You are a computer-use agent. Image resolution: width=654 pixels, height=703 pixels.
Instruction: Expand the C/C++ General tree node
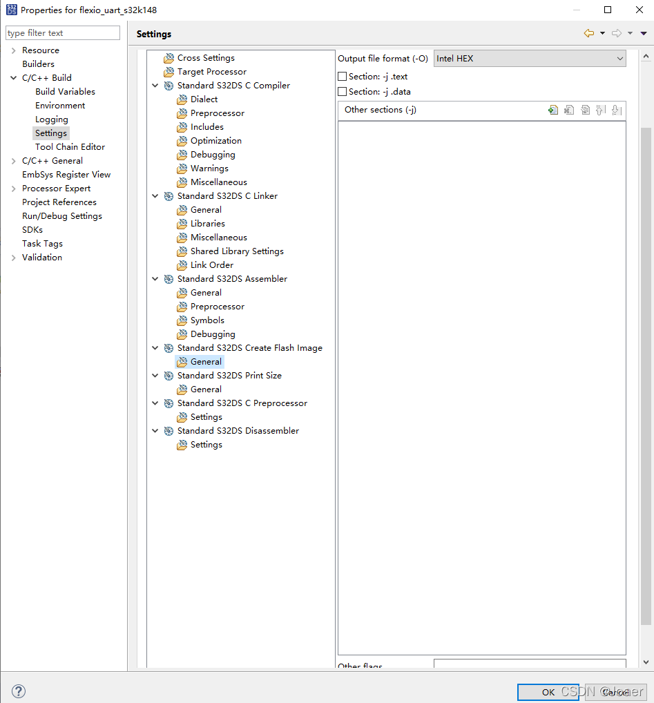pyautogui.click(x=13, y=160)
